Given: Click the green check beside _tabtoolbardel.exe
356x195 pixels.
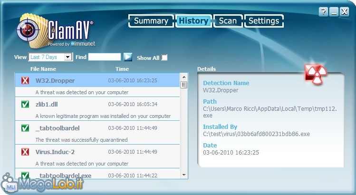Looking at the screenshot, I should [25, 175].
